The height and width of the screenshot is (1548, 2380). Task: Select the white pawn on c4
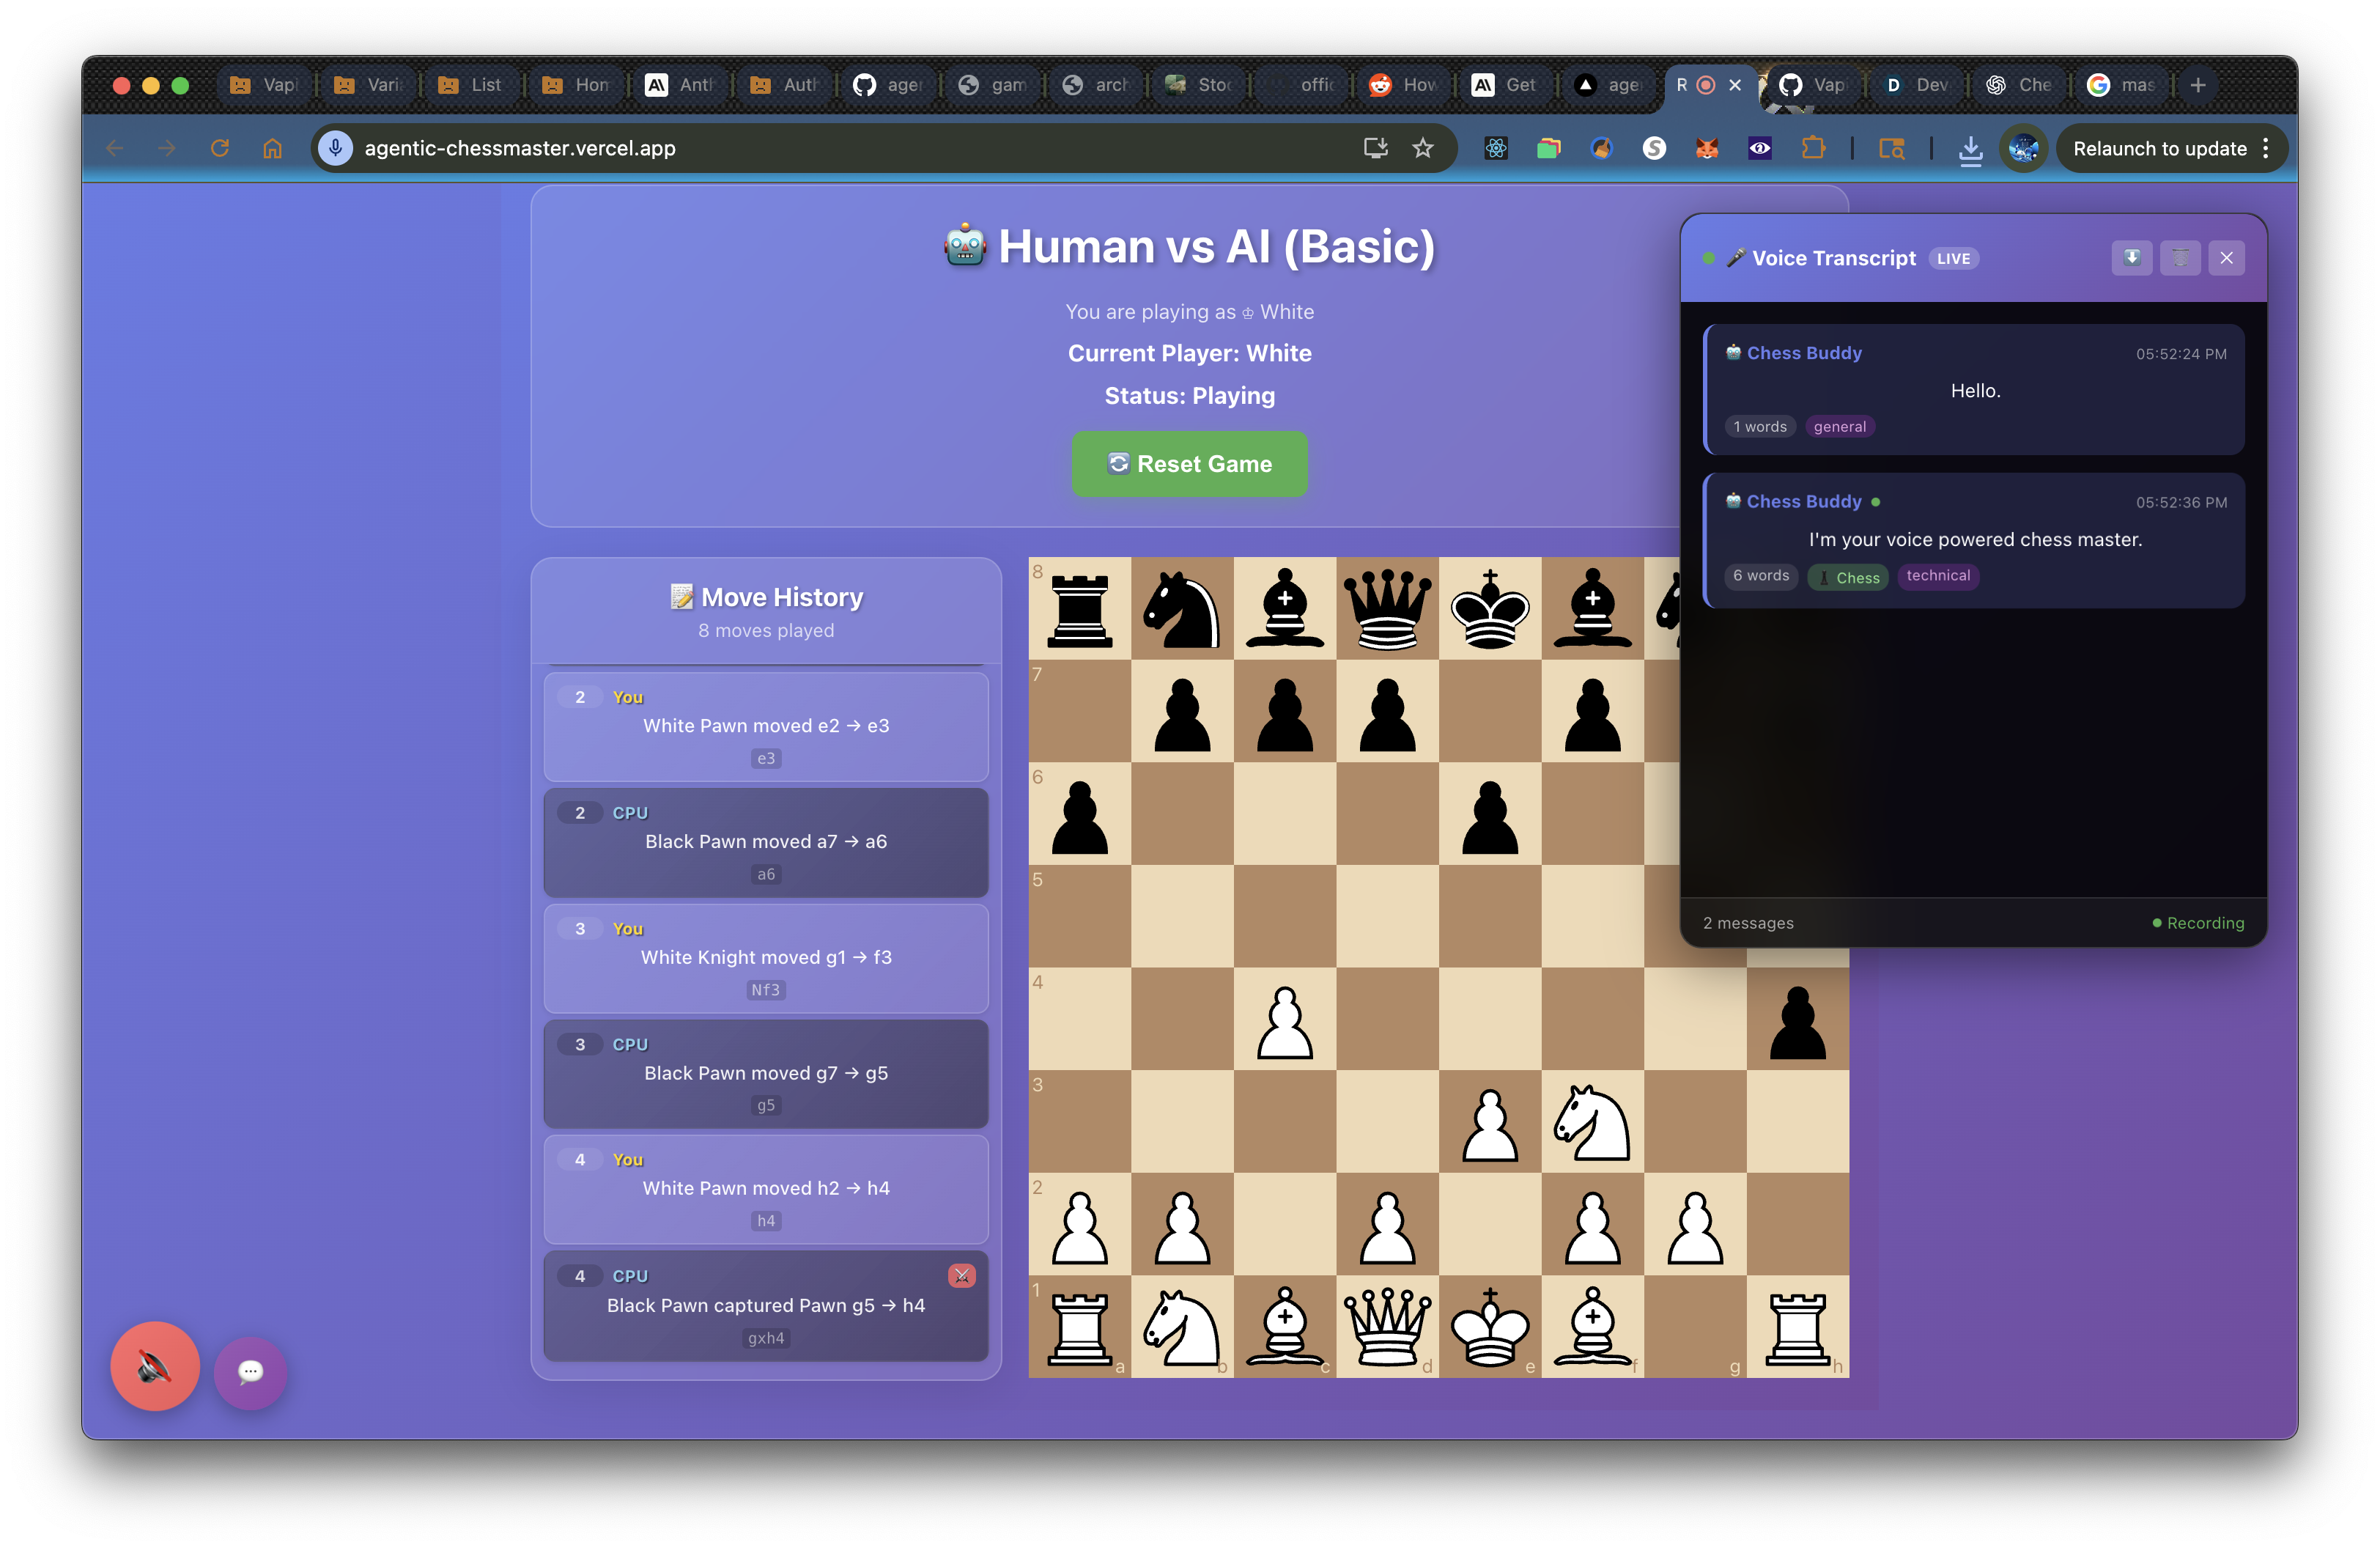click(1284, 1020)
